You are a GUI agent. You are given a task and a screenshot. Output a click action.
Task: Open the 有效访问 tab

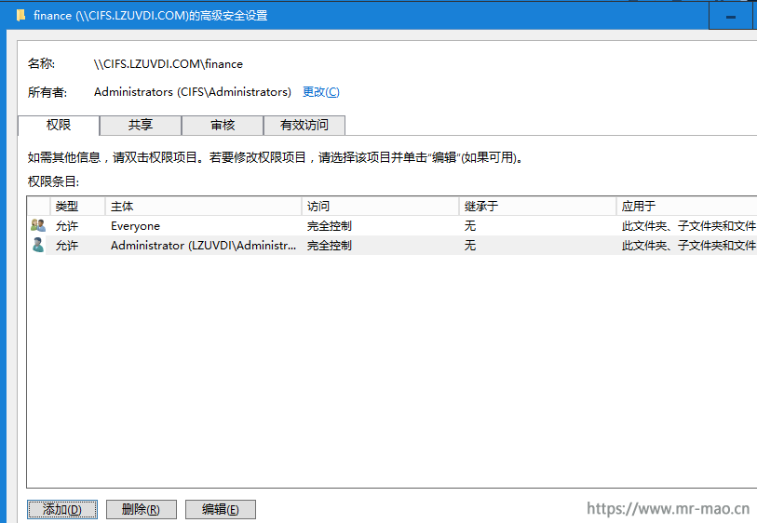[x=304, y=126]
